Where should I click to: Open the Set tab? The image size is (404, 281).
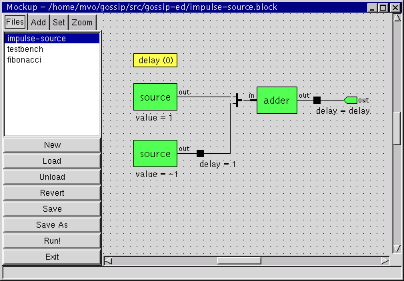[x=59, y=23]
